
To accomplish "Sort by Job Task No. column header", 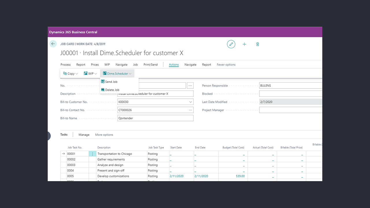I will 75,148.
